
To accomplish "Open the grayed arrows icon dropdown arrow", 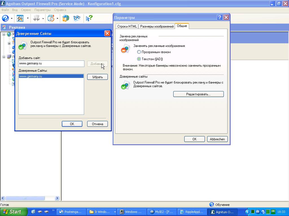I will pos(43,18).
